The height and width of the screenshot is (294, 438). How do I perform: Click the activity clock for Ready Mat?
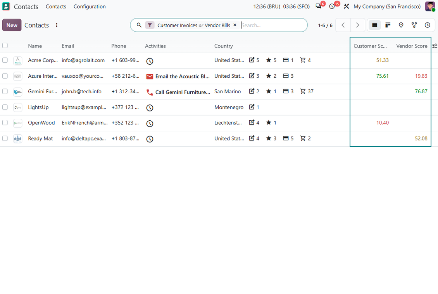[150, 139]
